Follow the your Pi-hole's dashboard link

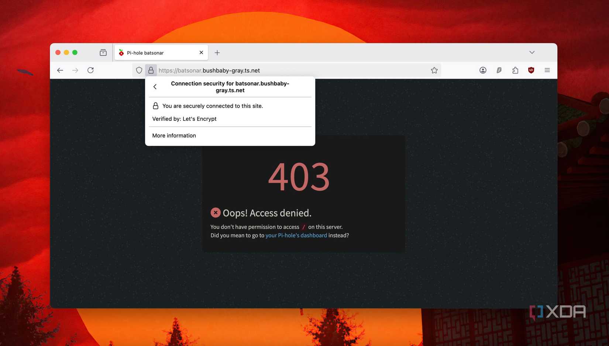tap(296, 235)
